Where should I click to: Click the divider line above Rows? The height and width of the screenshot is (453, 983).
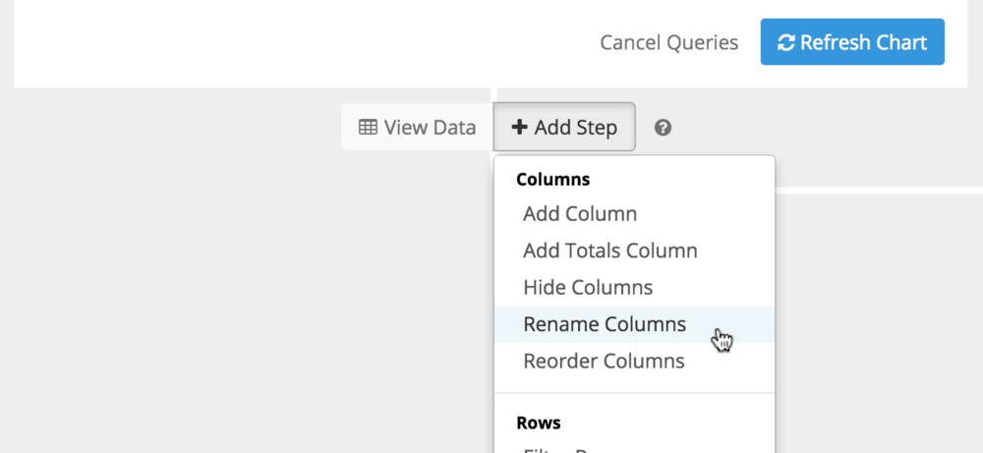[x=634, y=393]
